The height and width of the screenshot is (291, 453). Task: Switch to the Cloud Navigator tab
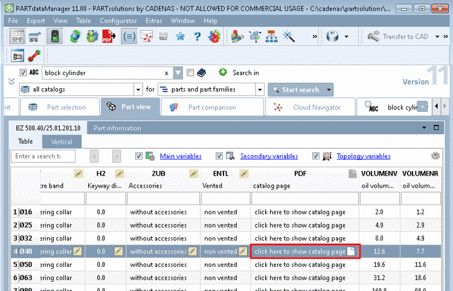coord(310,107)
